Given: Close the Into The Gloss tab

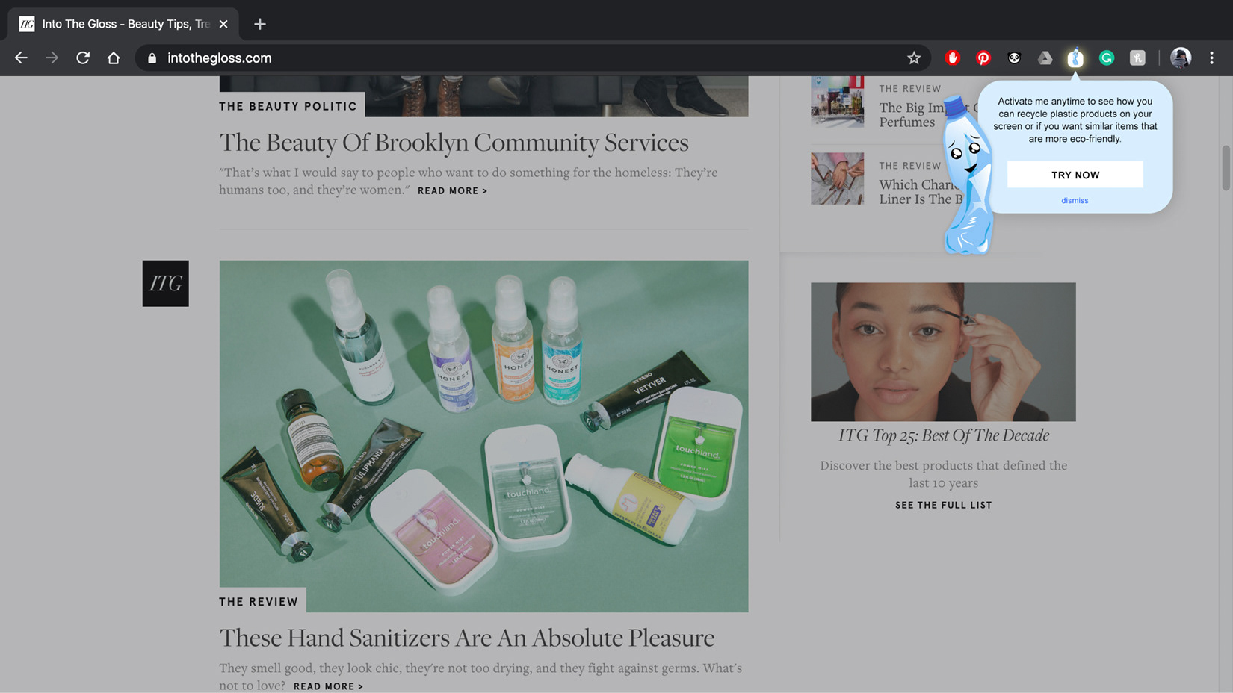Looking at the screenshot, I should coord(223,24).
